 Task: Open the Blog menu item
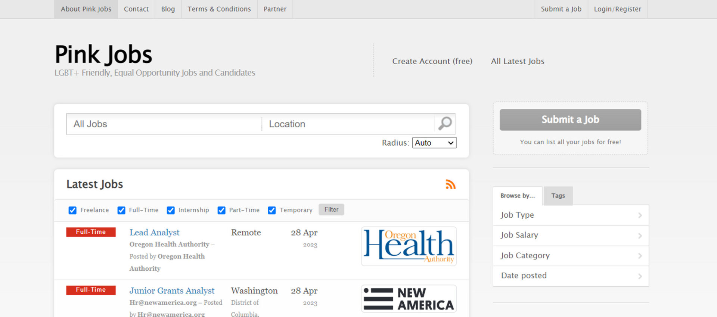point(168,9)
